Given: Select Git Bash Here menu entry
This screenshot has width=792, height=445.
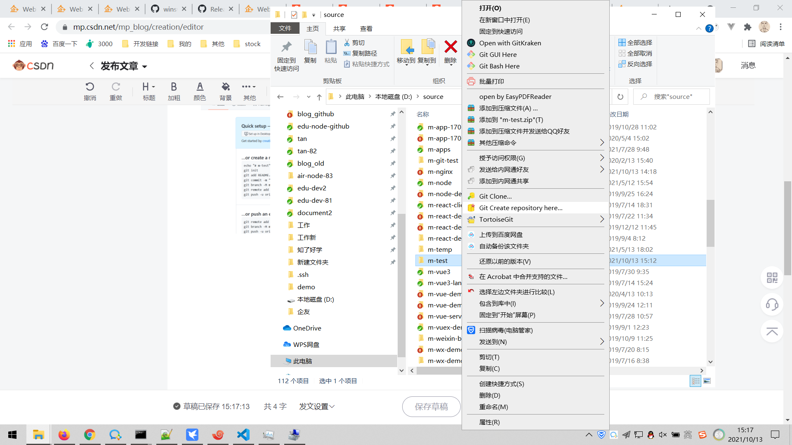Looking at the screenshot, I should click(x=499, y=66).
